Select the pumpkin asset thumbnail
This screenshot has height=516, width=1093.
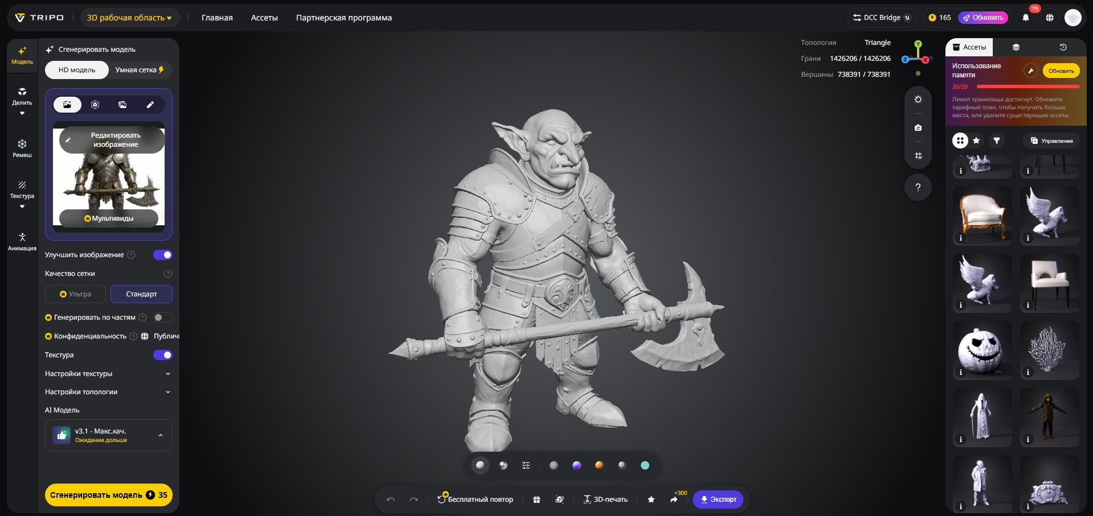[983, 350]
